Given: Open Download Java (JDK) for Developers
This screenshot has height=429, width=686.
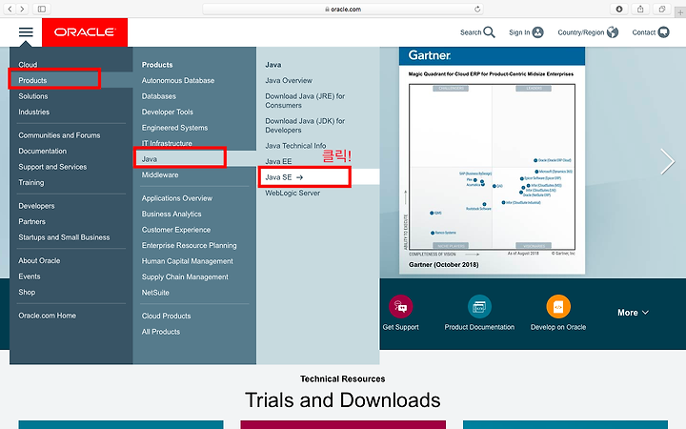Looking at the screenshot, I should (305, 126).
